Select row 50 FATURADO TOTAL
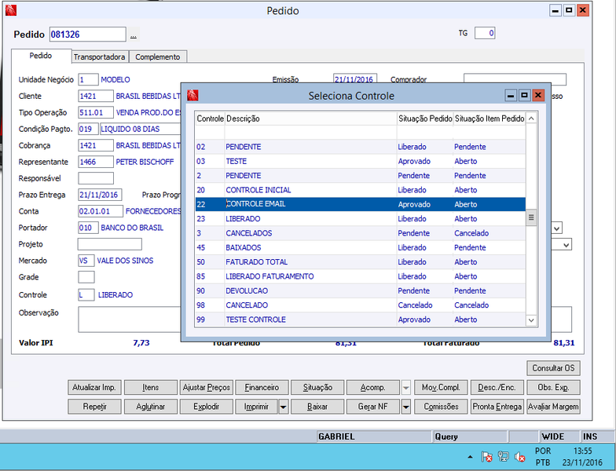 [360, 262]
